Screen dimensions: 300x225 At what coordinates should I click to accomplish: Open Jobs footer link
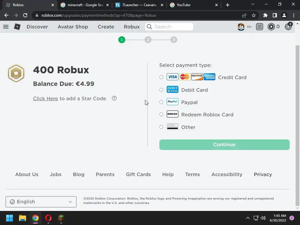(55, 174)
